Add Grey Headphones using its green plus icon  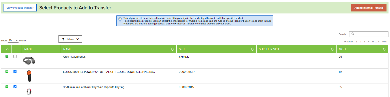(x=7, y=56)
